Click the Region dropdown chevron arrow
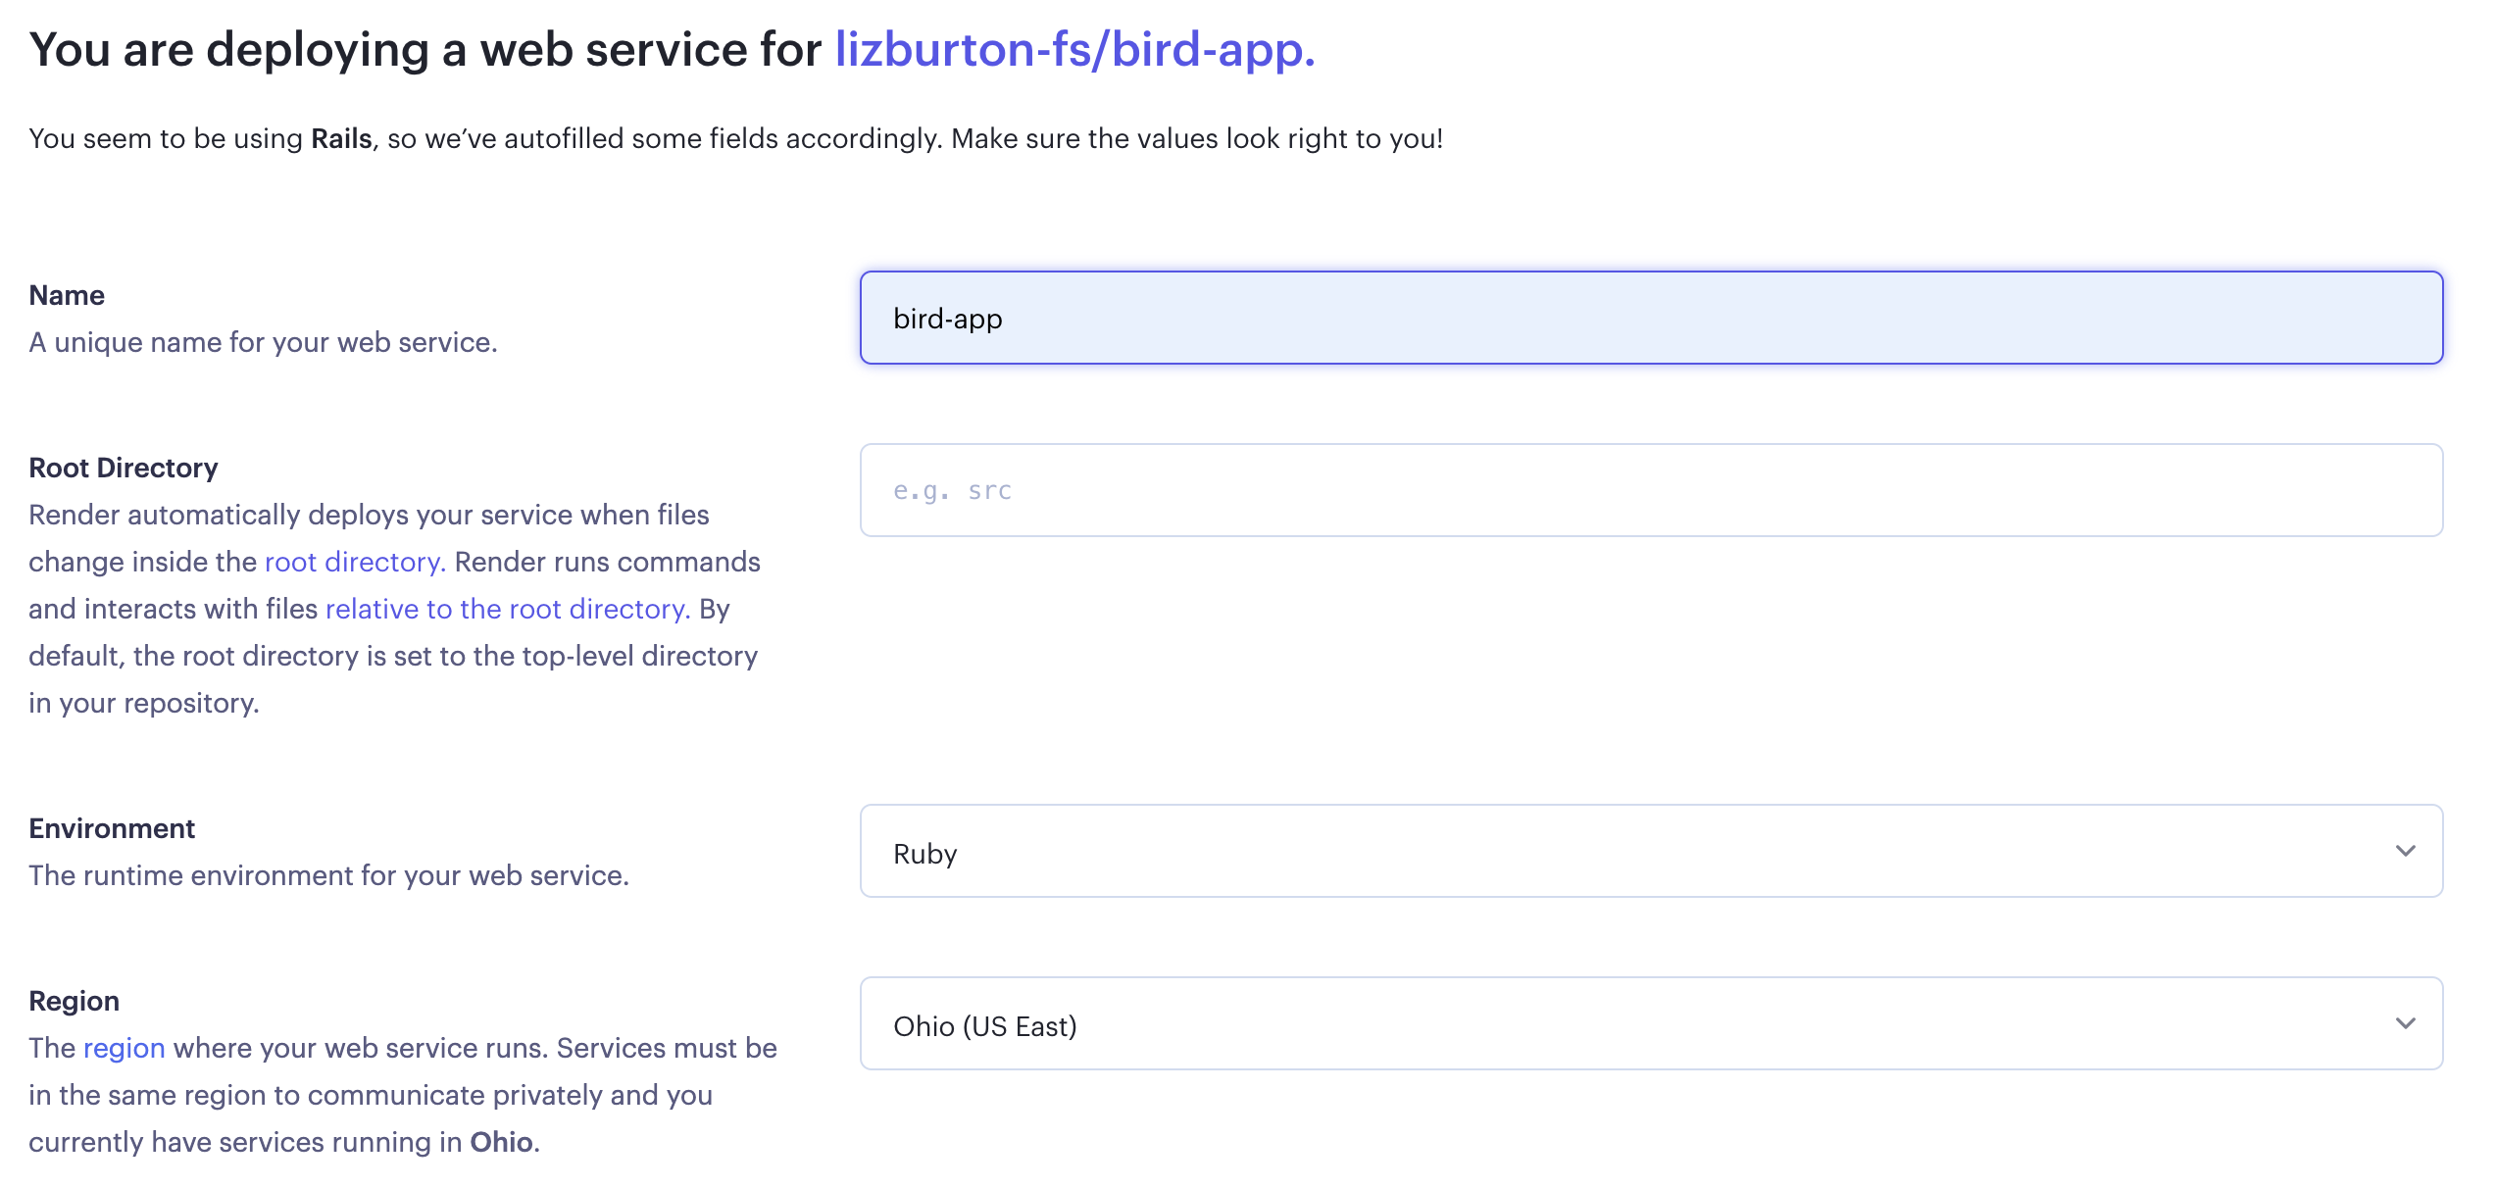The width and height of the screenshot is (2496, 1188). pyautogui.click(x=2405, y=1023)
